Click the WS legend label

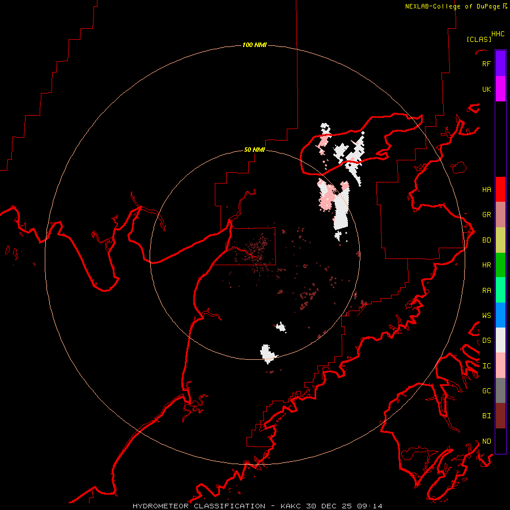click(x=486, y=315)
